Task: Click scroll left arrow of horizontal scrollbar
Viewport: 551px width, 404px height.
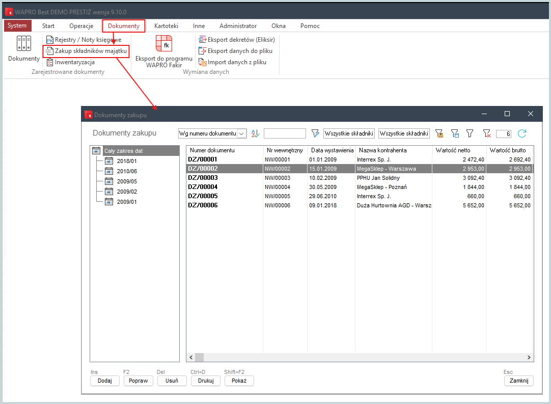Action: pyautogui.click(x=191, y=357)
